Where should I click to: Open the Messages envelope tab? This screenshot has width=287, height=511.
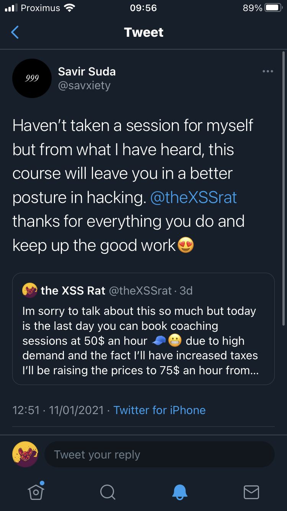point(251,492)
